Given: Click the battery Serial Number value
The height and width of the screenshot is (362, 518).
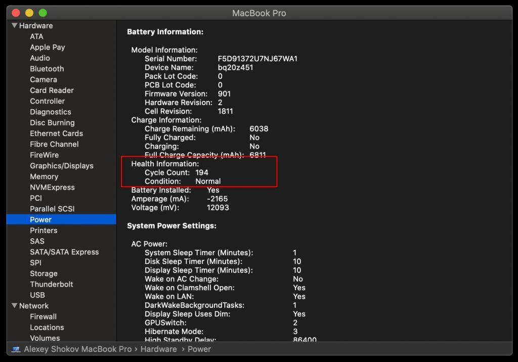Looking at the screenshot, I should (x=257, y=59).
